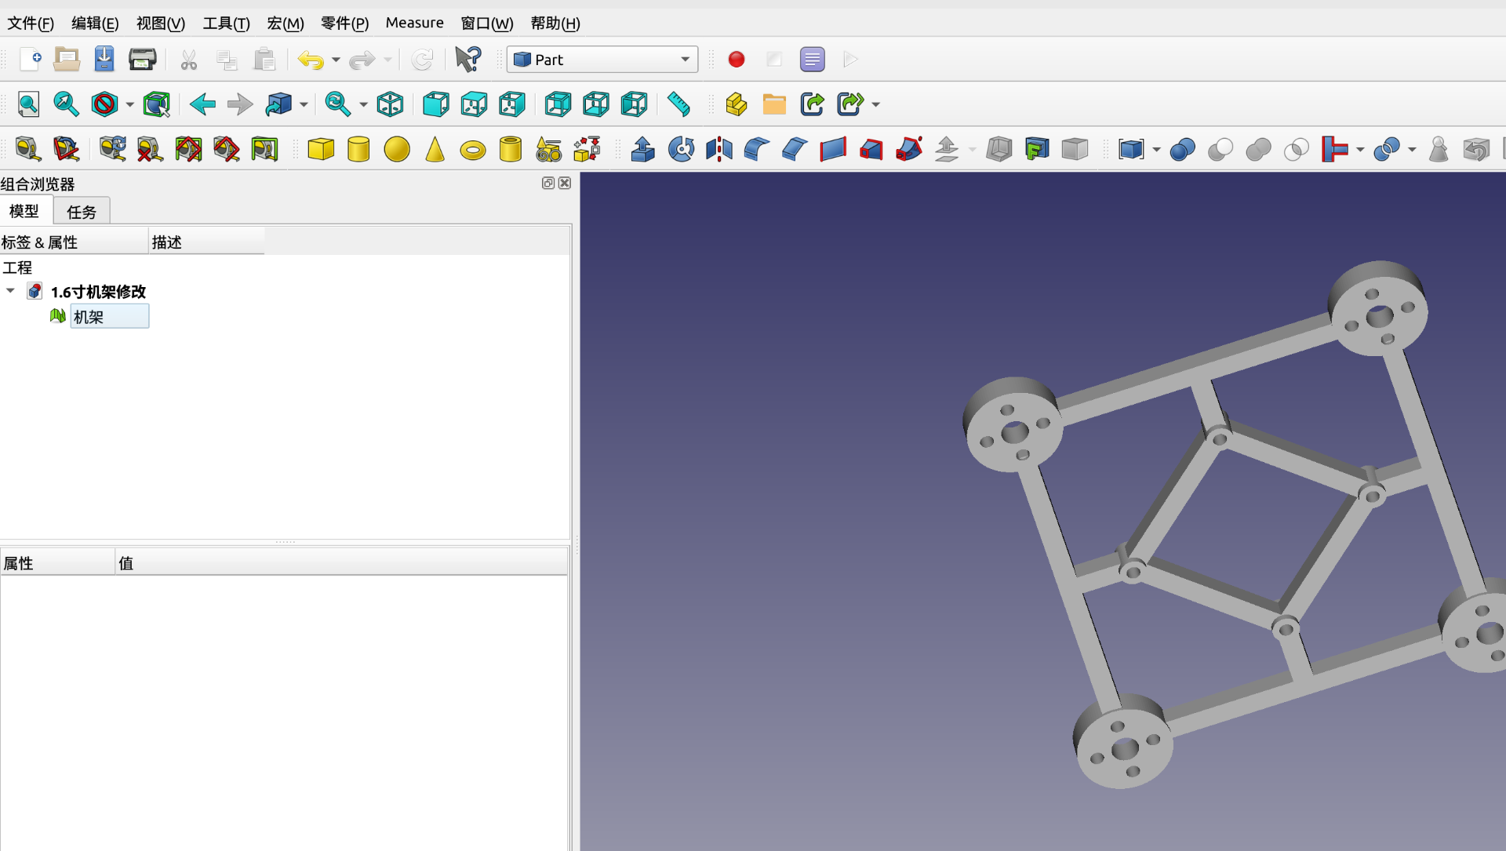Close the 组合浏览器 panel
Viewport: 1506px width, 851px height.
565,183
